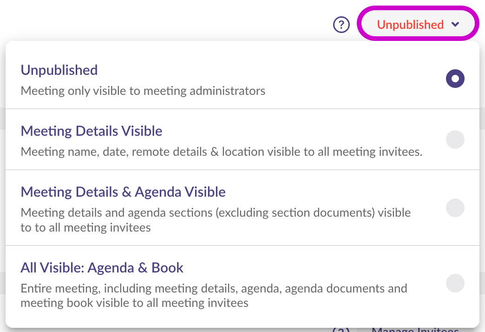Screen dimensions: 485x332
Task: Open the Manage Invitees link
Action: pyautogui.click(x=415, y=329)
